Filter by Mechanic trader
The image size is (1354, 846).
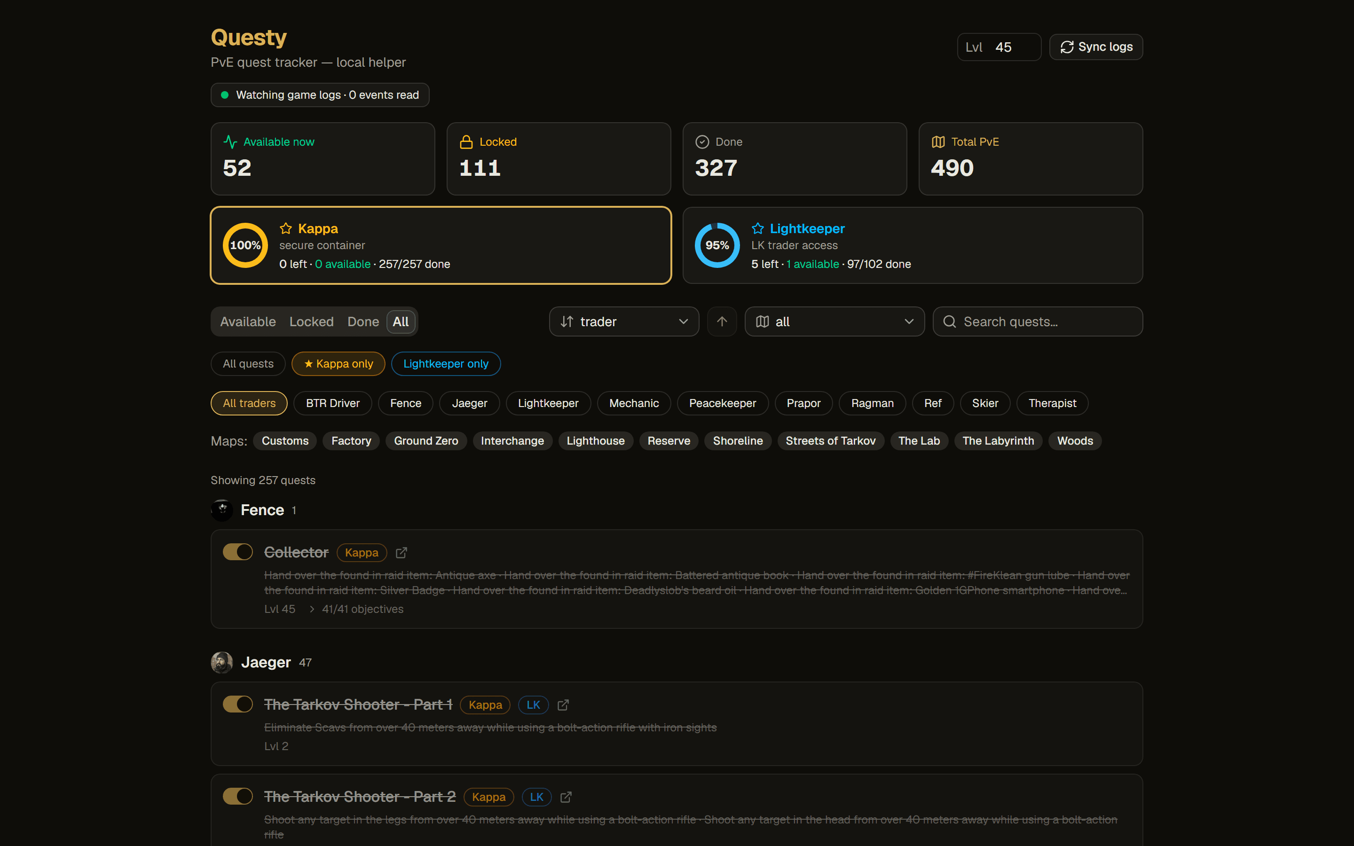pos(634,403)
